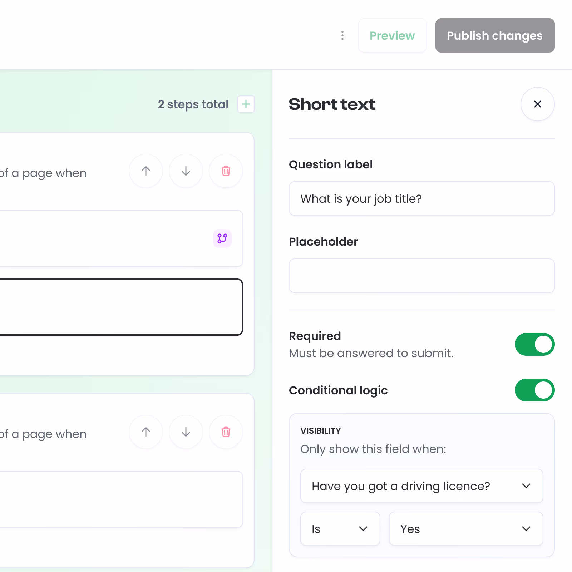
Task: Click the purple conditional branch icon
Action: [222, 238]
